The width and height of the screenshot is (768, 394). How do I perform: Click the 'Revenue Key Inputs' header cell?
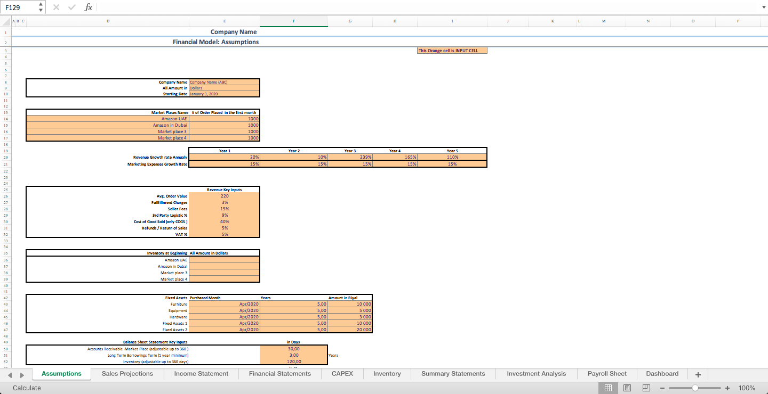click(225, 190)
